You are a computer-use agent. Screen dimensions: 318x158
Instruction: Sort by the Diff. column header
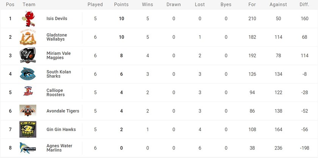point(304,5)
